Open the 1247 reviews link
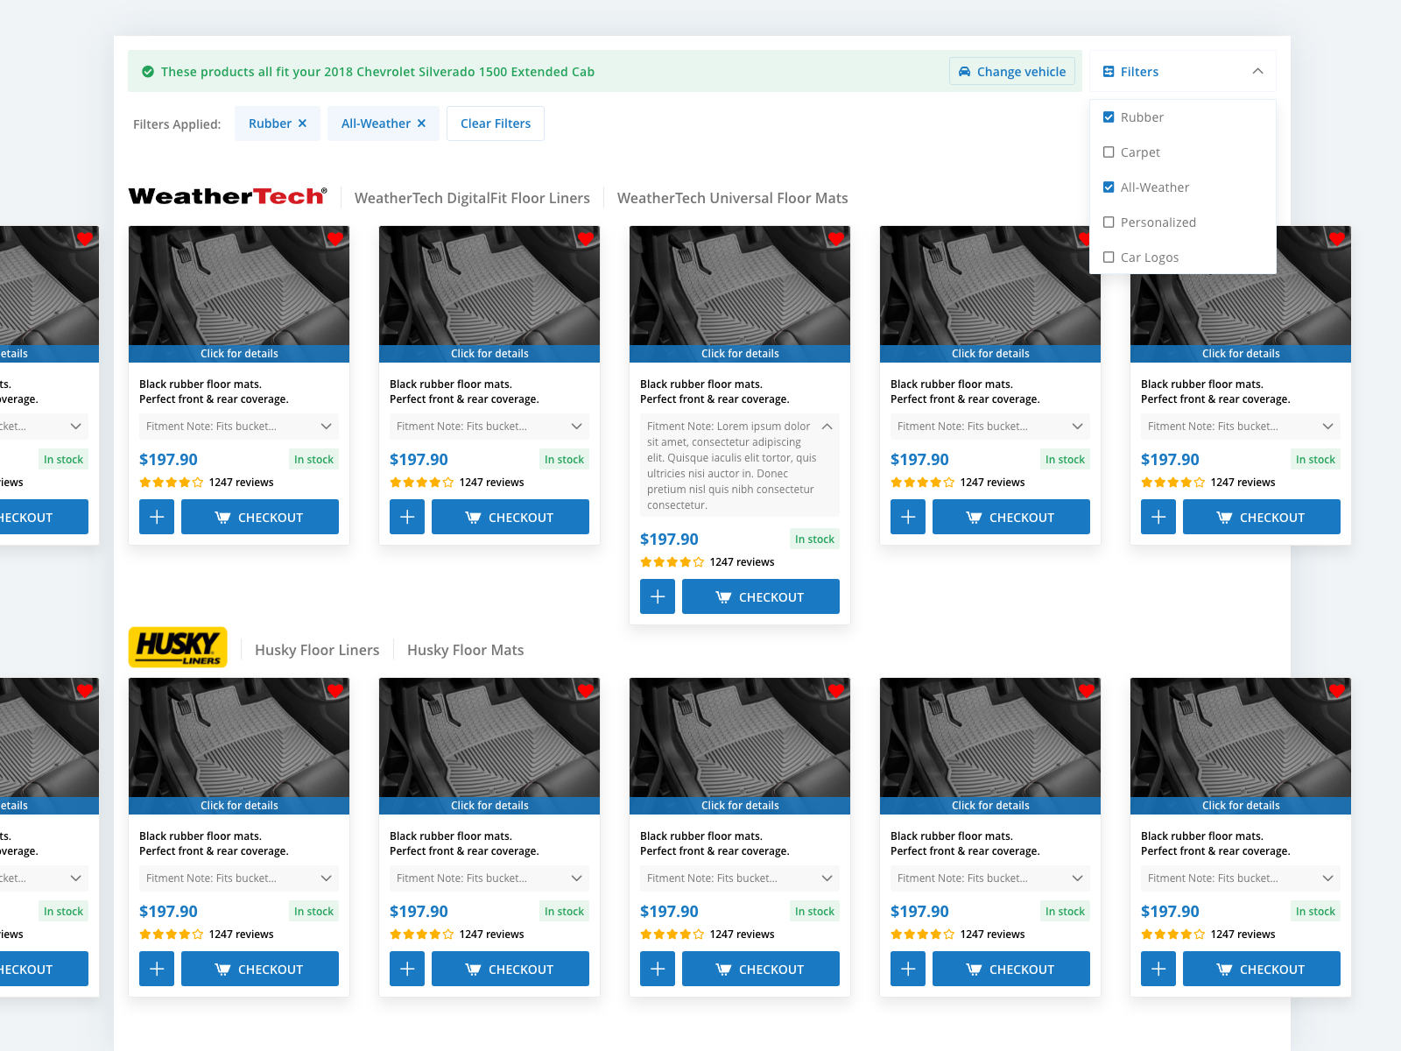This screenshot has height=1051, width=1401. pyautogui.click(x=240, y=482)
